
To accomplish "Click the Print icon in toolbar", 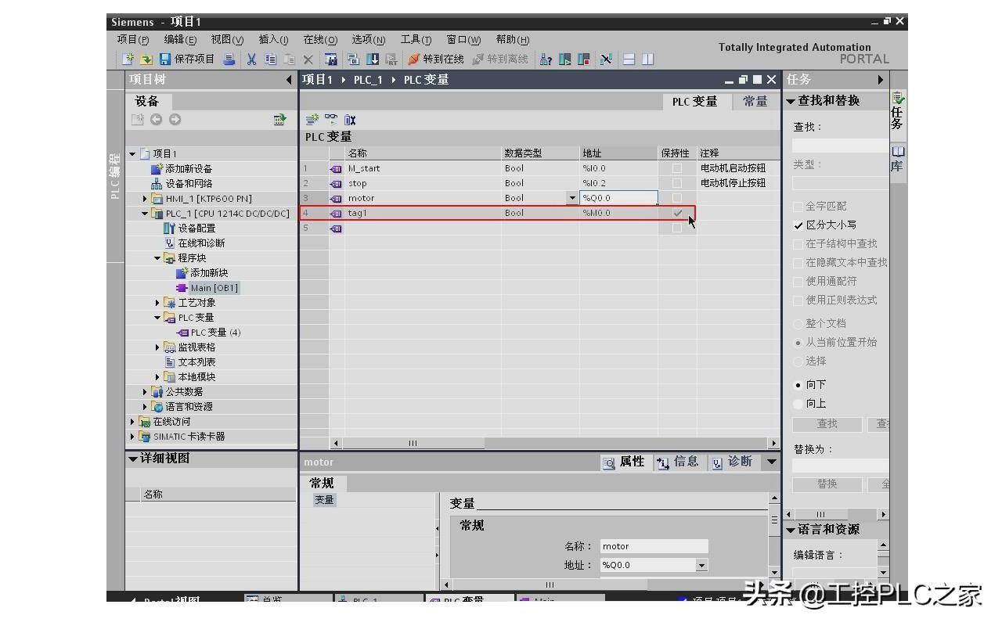I will pos(229,59).
